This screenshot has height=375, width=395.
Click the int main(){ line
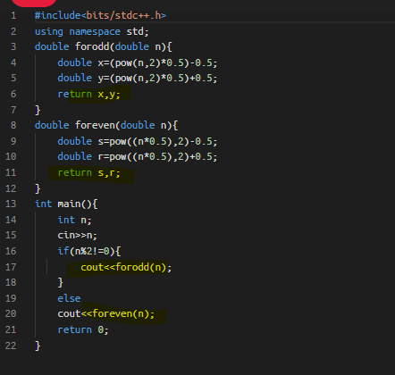(66, 204)
